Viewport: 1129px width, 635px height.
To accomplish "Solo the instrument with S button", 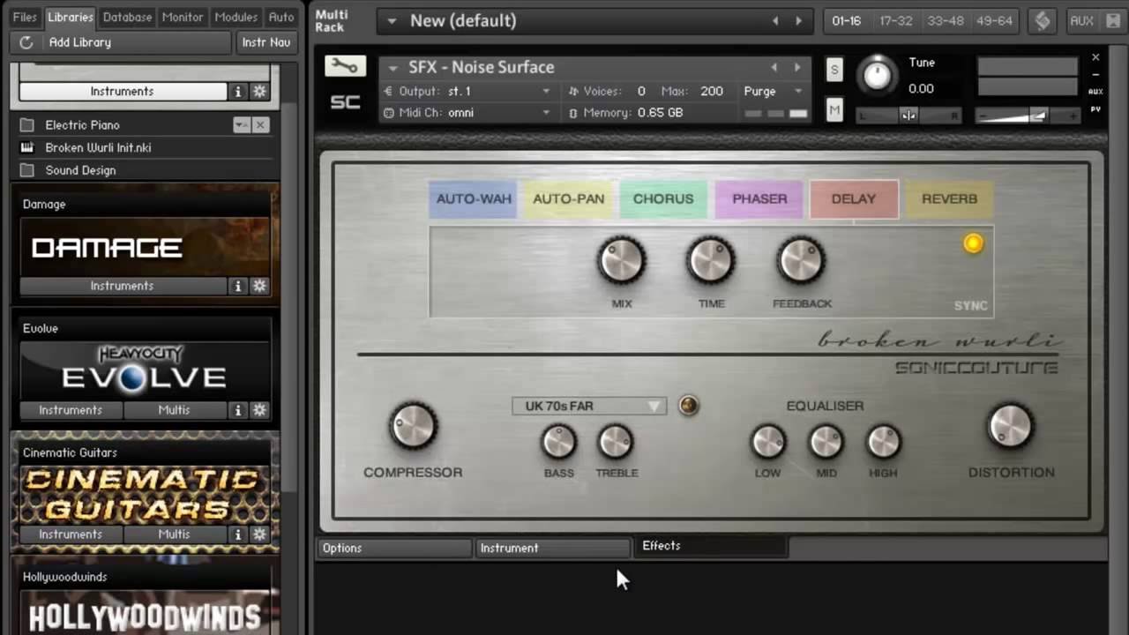I will coord(834,70).
